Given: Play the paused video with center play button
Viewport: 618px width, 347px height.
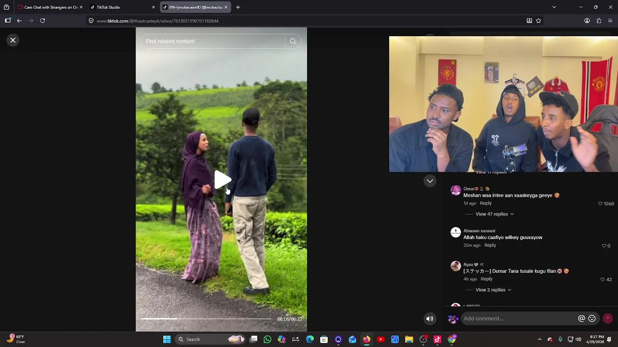Looking at the screenshot, I should click(x=222, y=180).
